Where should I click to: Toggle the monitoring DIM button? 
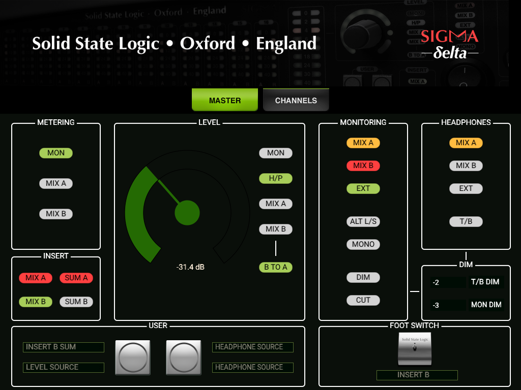pyautogui.click(x=363, y=277)
